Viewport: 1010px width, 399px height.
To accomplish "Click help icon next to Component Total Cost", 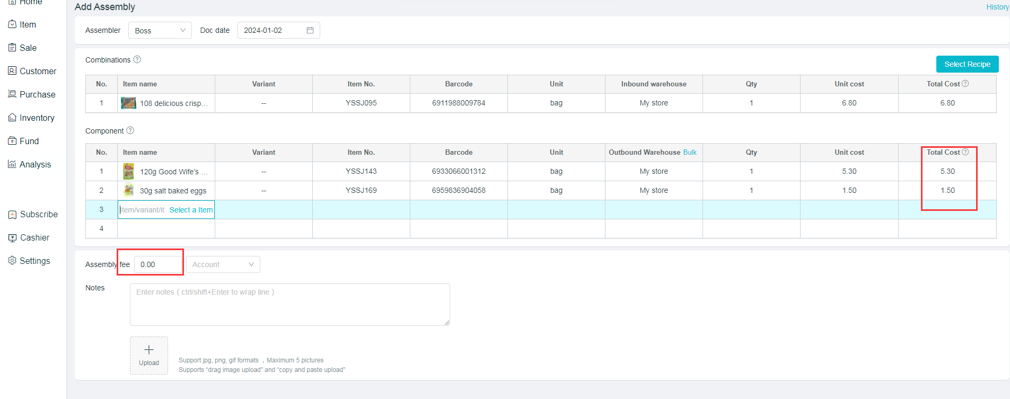I will tap(965, 152).
